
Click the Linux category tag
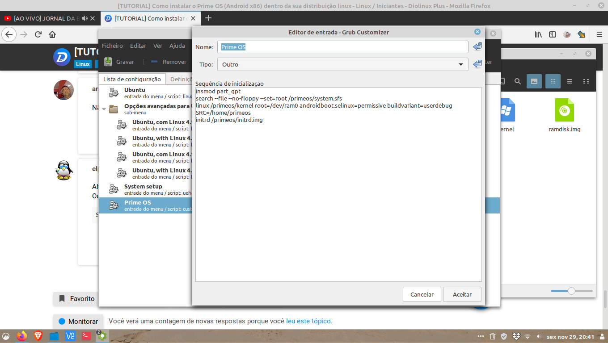pos(83,64)
